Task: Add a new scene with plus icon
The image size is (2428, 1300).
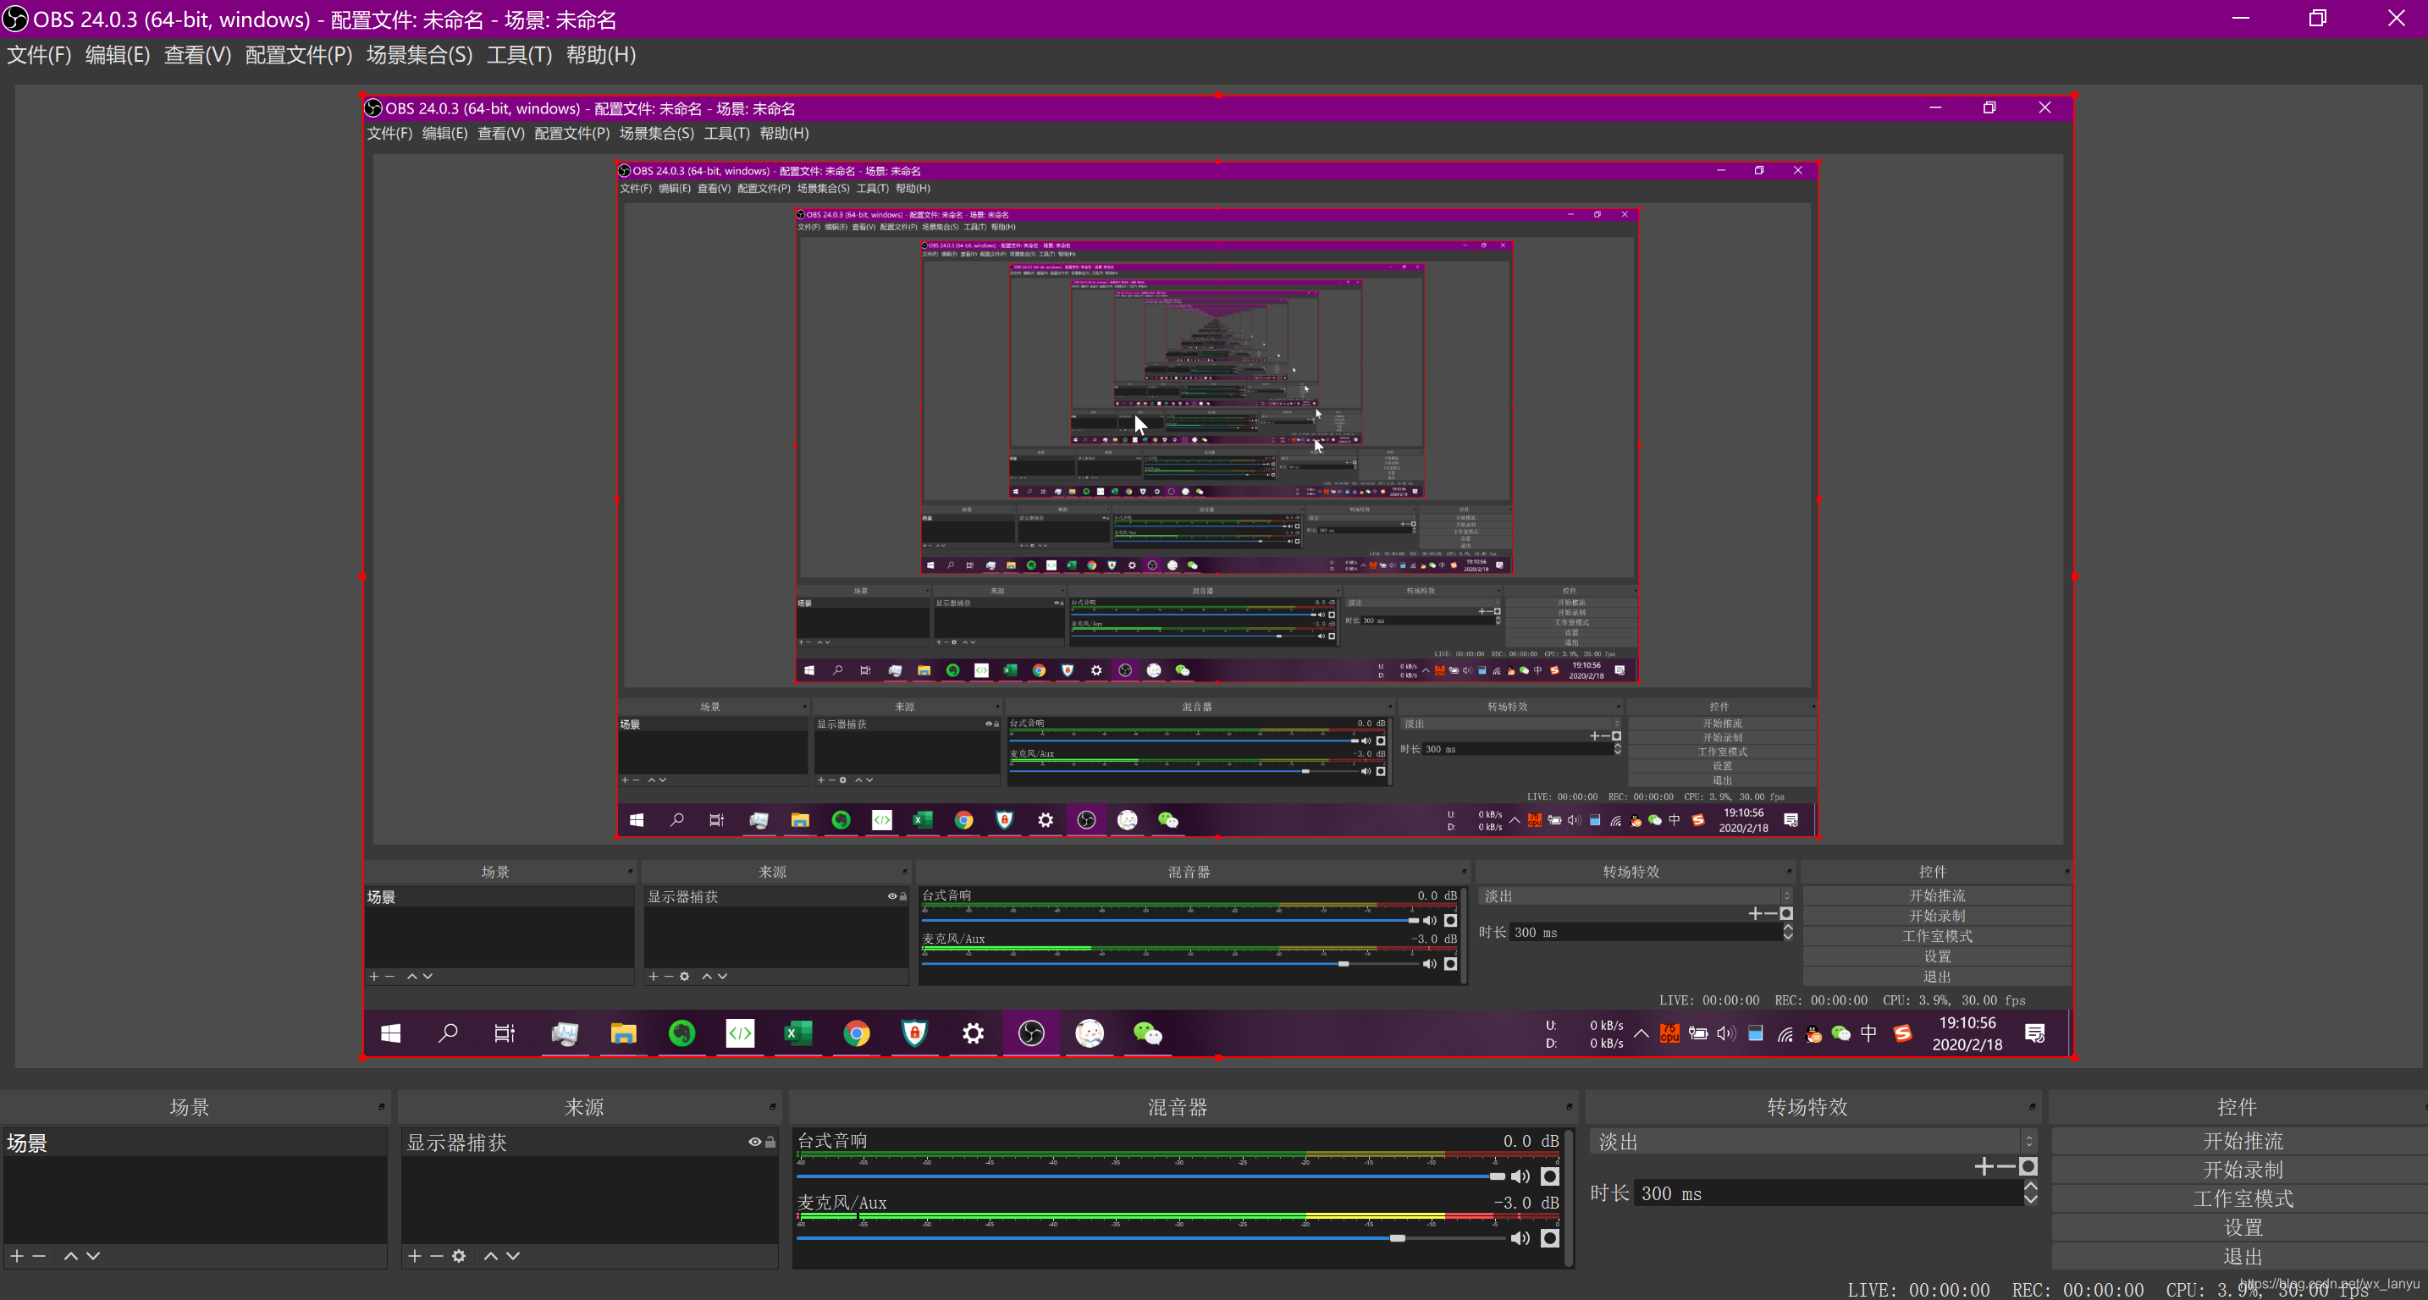Action: coord(17,1256)
